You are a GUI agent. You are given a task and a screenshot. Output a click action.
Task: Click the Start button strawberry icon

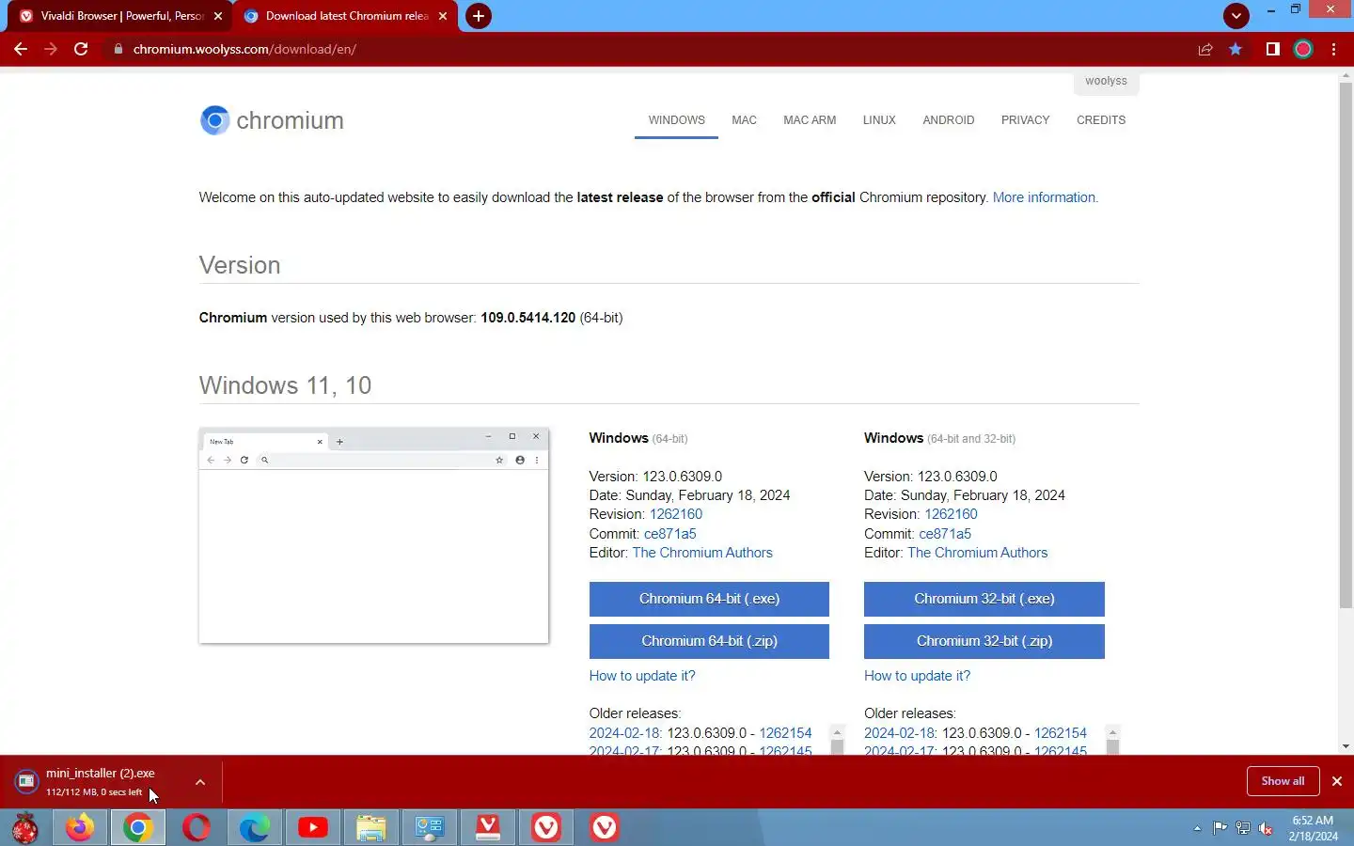click(x=24, y=827)
